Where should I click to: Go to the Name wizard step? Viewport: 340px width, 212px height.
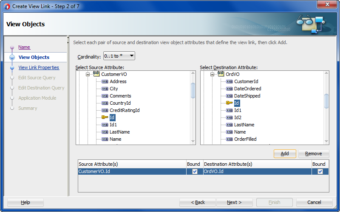(24, 47)
